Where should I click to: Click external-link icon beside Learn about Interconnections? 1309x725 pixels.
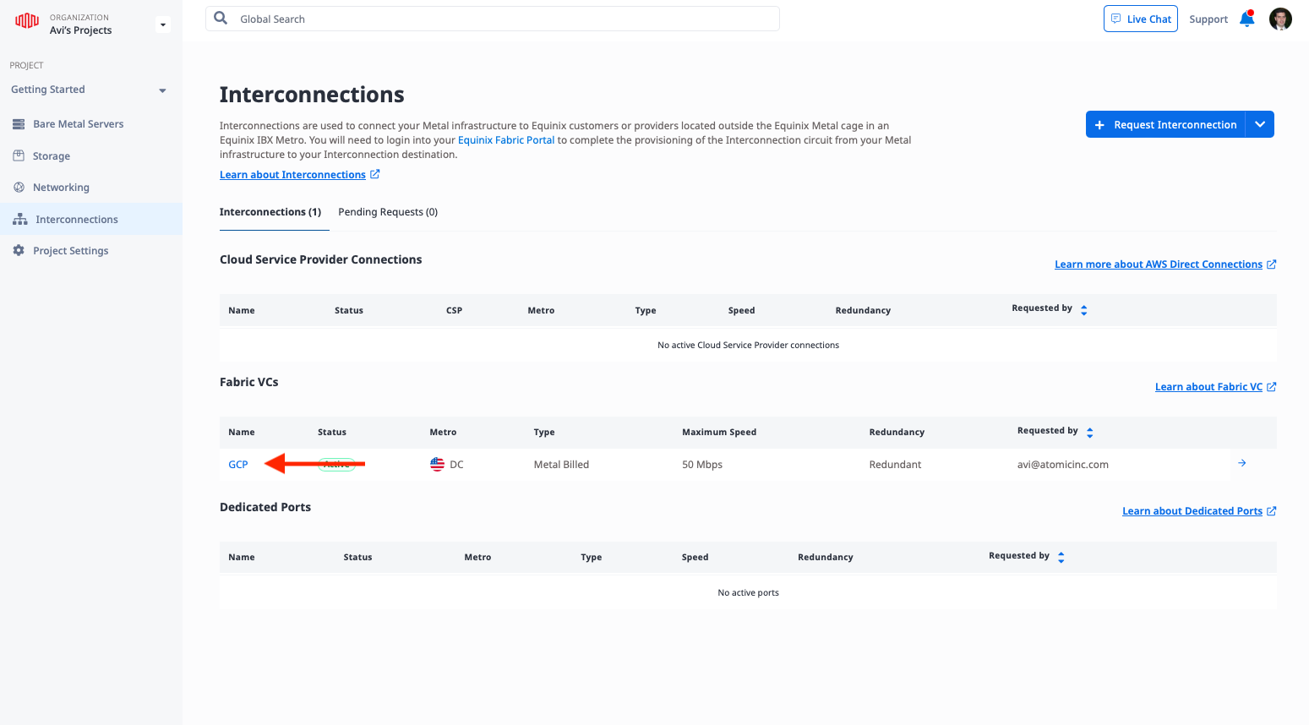375,174
